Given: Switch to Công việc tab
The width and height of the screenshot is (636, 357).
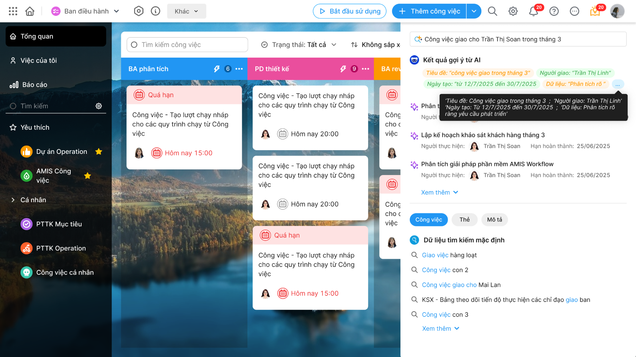Looking at the screenshot, I should (x=429, y=220).
